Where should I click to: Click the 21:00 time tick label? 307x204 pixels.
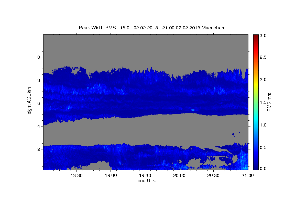coord(248,175)
